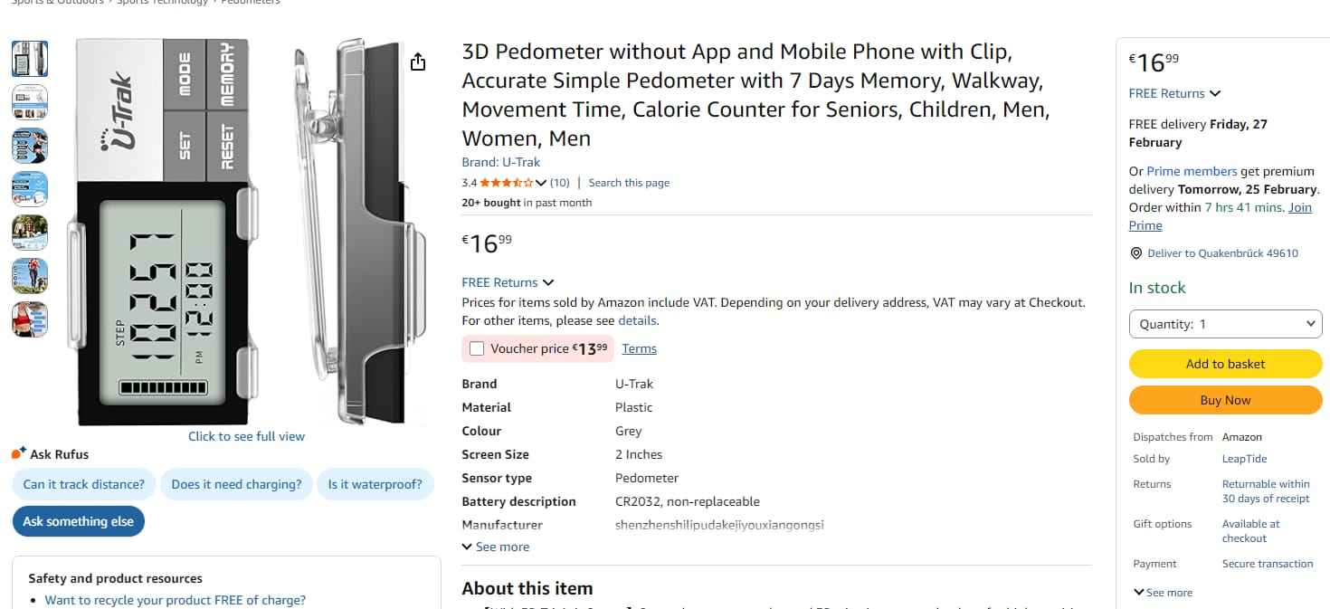The width and height of the screenshot is (1330, 609).
Task: Click the 'Search this page' link
Action: [629, 183]
